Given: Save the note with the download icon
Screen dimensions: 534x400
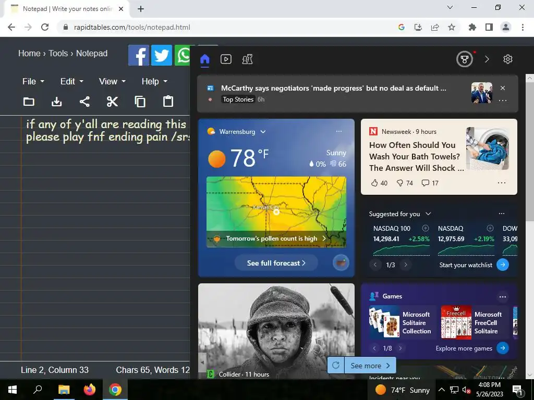Looking at the screenshot, I should coord(56,102).
